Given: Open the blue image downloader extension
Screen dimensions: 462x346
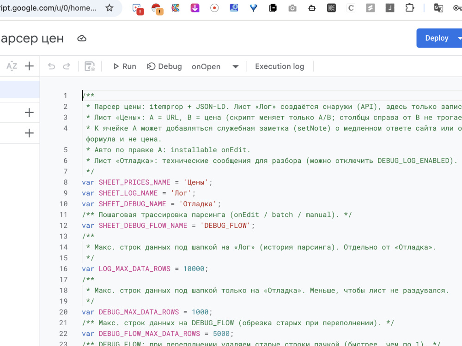Looking at the screenshot, I should (234, 8).
